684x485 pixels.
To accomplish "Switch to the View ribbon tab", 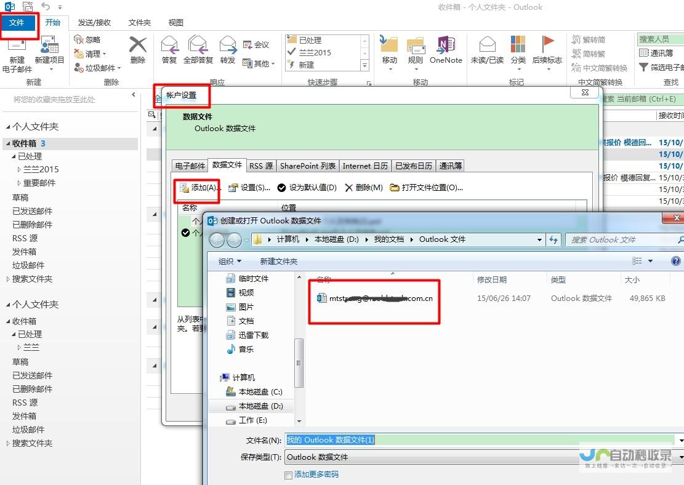I will pos(176,22).
